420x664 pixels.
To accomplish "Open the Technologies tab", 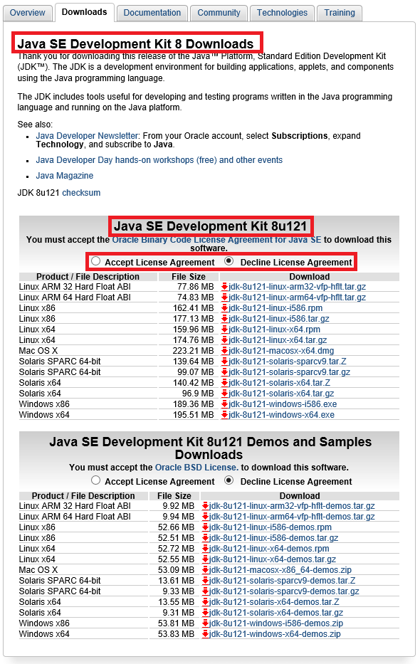I will [x=282, y=13].
